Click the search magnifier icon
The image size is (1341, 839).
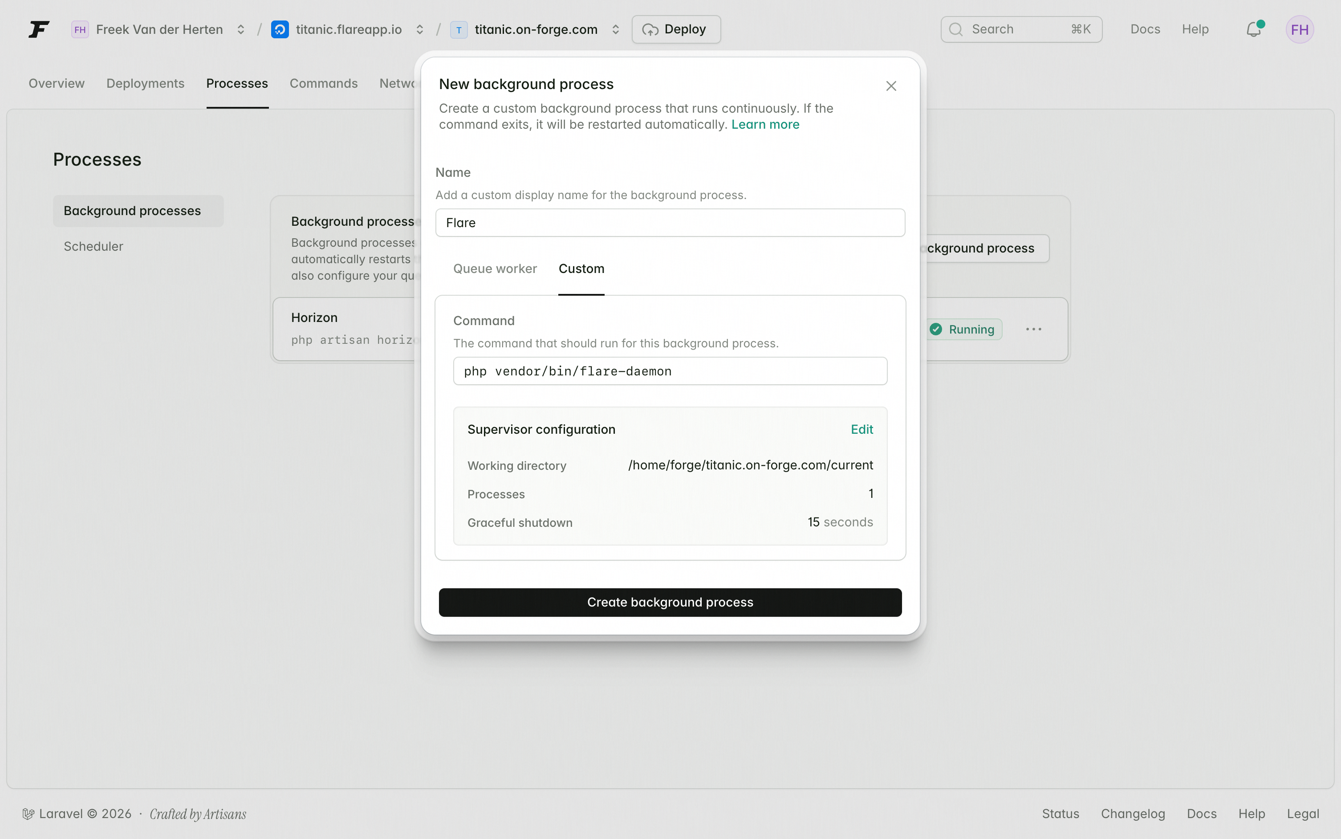point(955,29)
